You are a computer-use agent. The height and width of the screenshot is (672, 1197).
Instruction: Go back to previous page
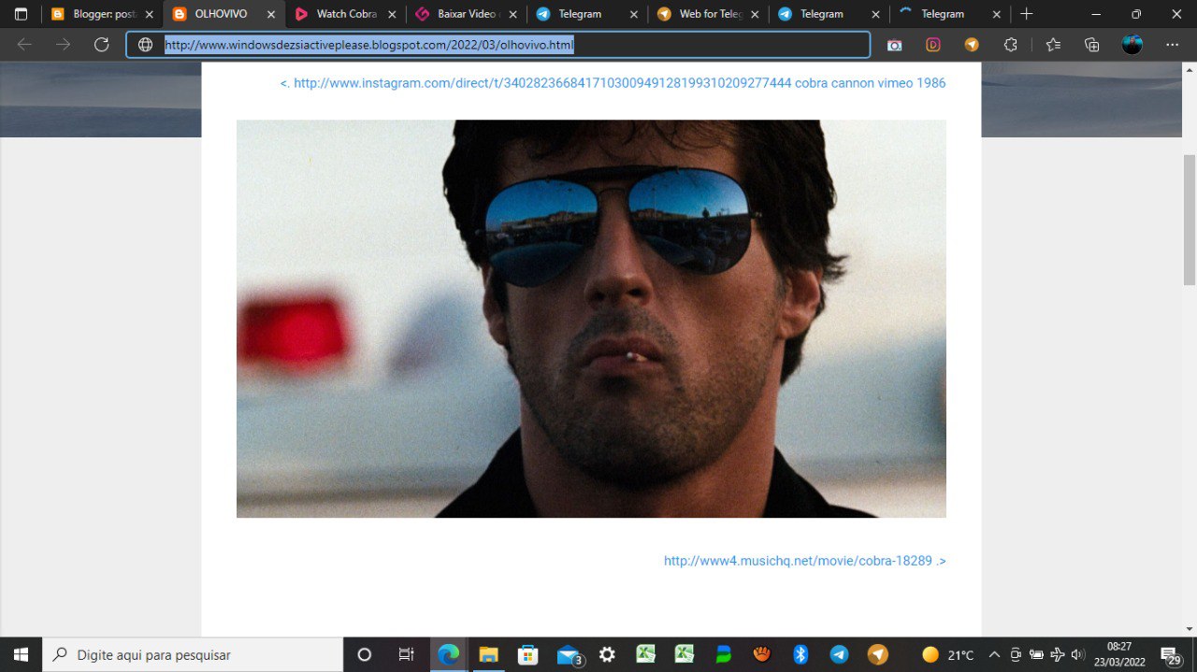tap(24, 45)
